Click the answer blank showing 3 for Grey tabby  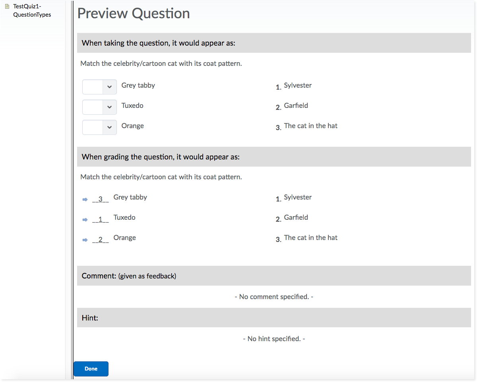click(x=101, y=199)
